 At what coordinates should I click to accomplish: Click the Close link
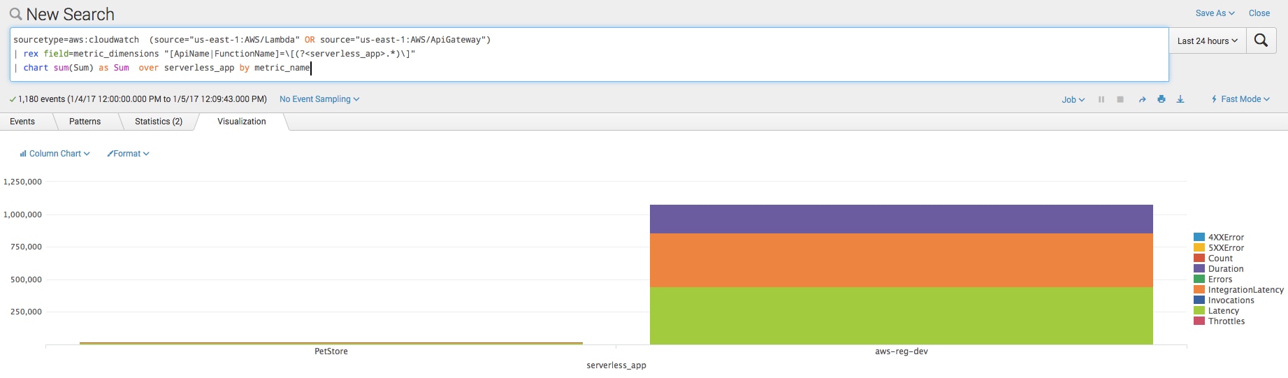[1259, 13]
